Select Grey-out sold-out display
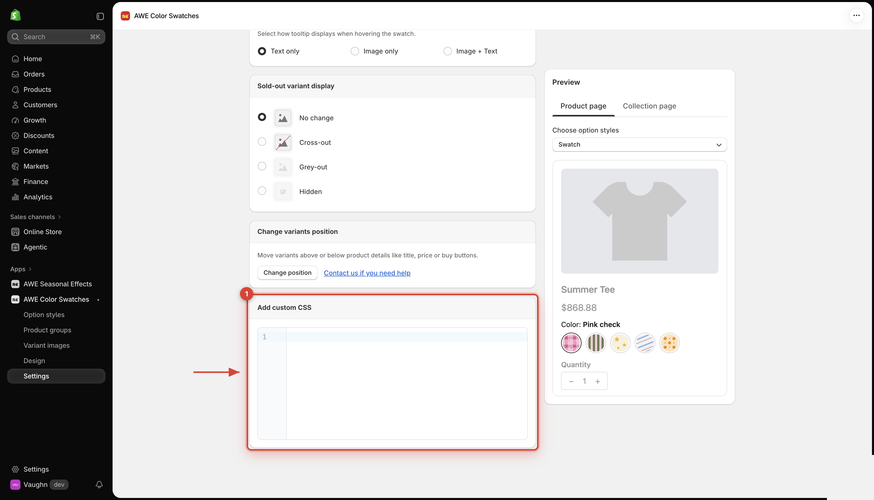The image size is (874, 500). point(262,166)
